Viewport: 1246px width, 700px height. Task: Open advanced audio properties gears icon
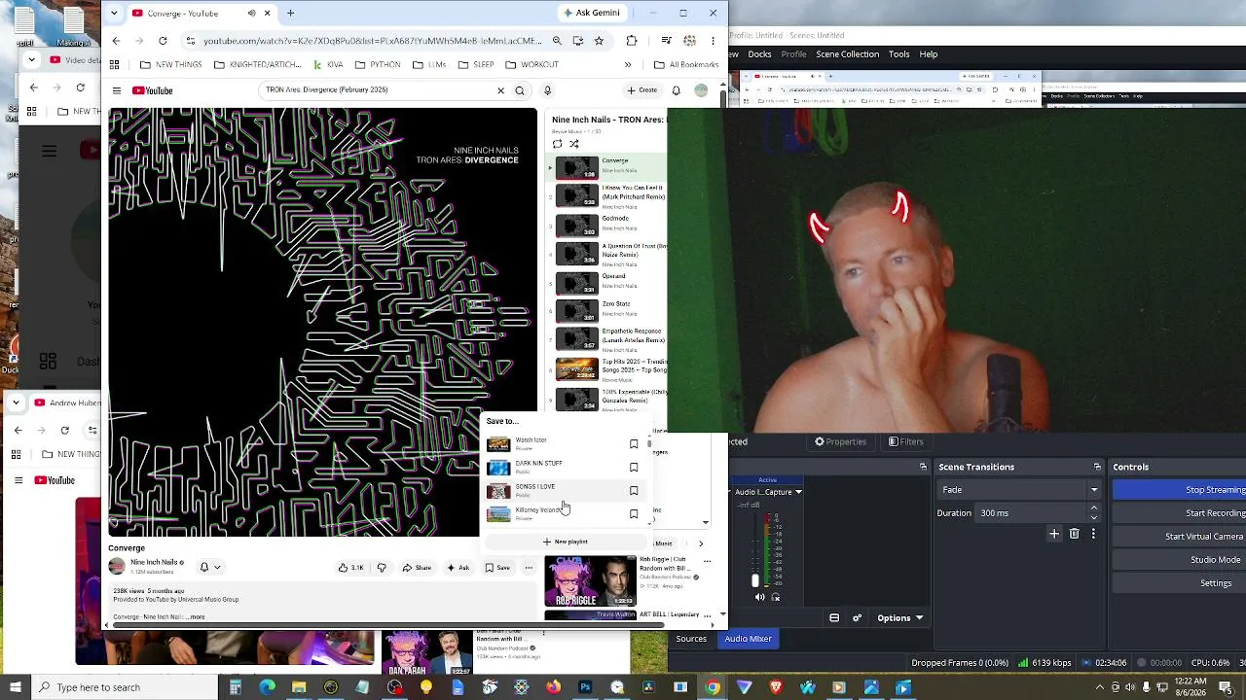point(857,618)
